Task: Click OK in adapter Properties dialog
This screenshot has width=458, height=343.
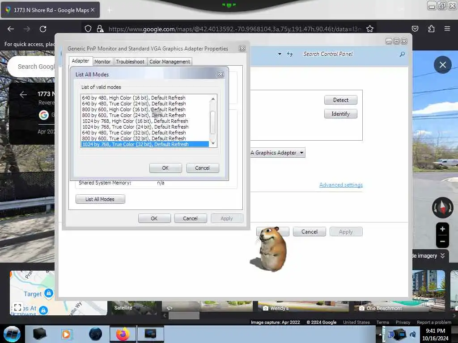Action: [154, 218]
